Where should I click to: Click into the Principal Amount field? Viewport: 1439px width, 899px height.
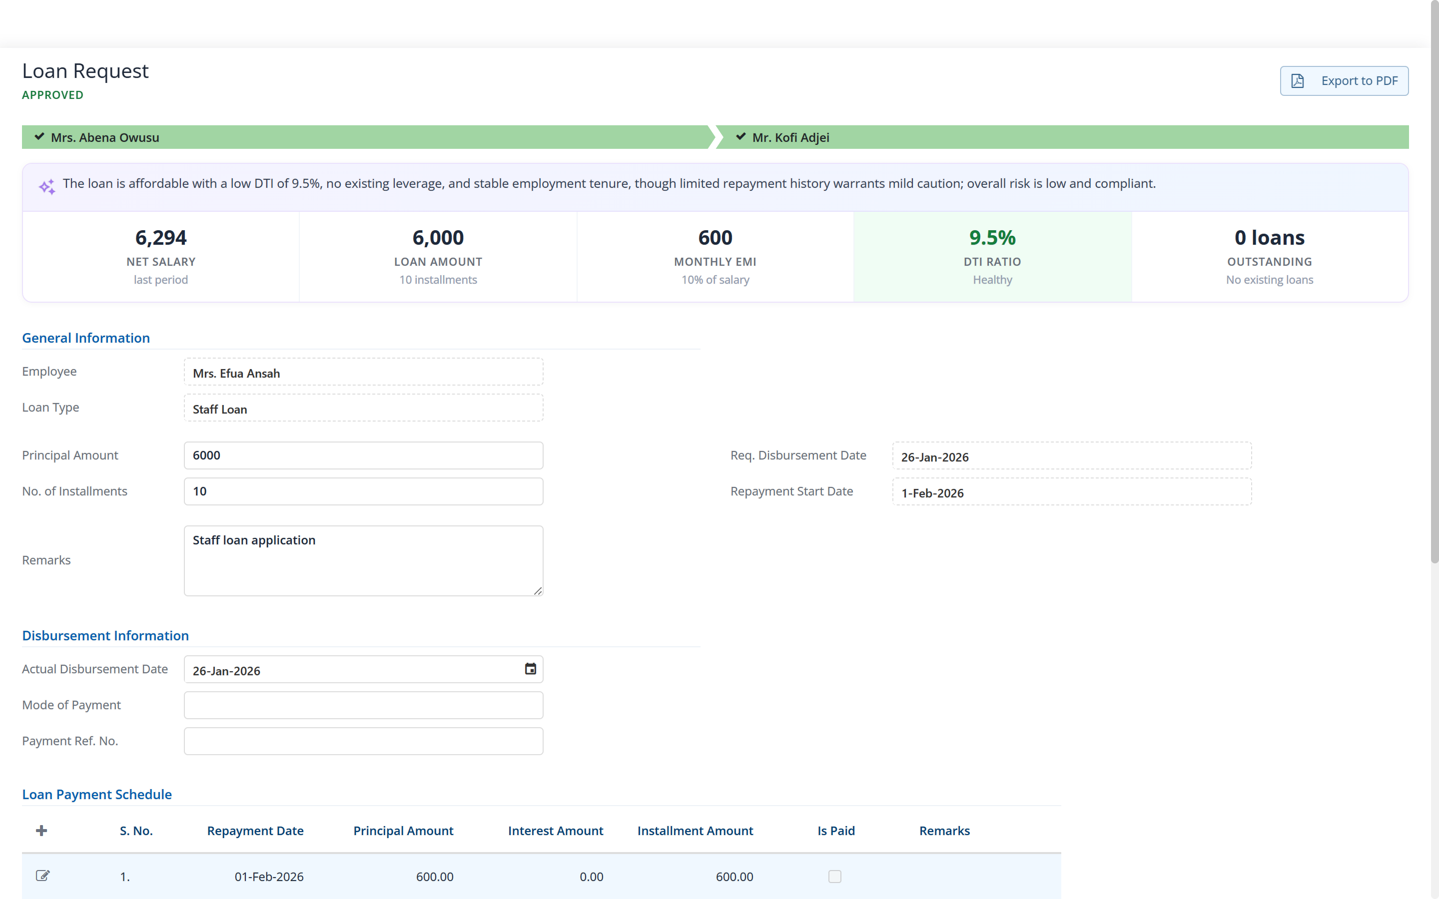coord(363,455)
